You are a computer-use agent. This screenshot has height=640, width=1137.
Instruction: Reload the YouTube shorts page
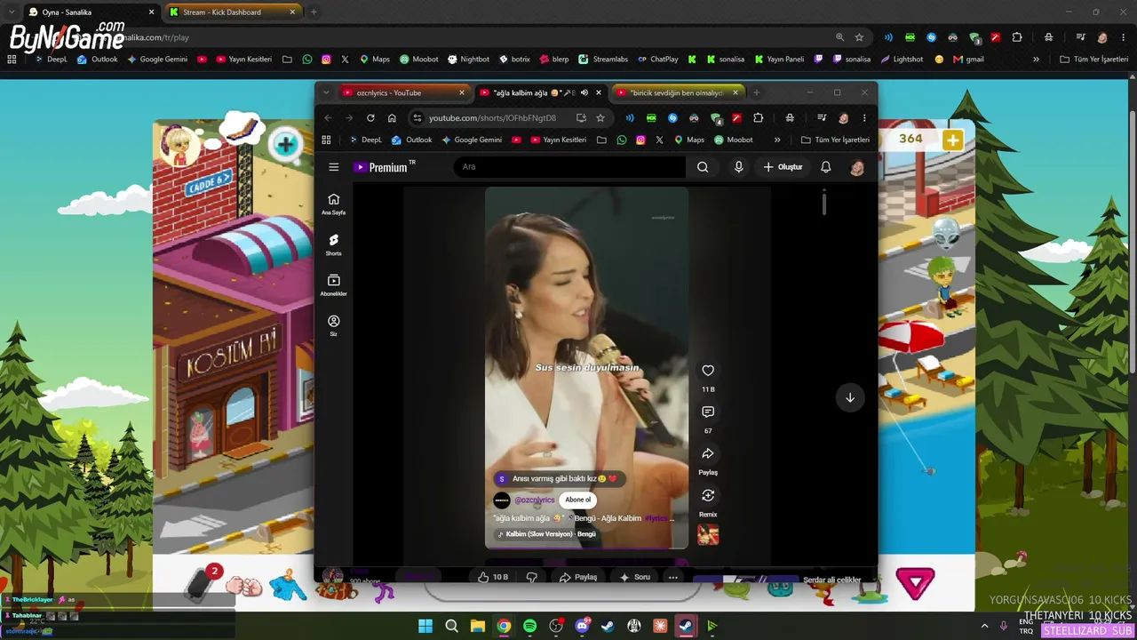click(x=370, y=117)
